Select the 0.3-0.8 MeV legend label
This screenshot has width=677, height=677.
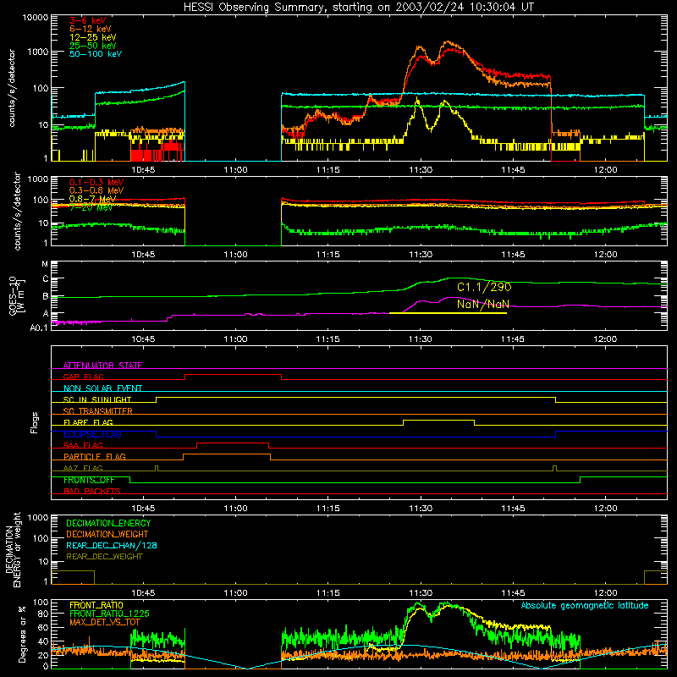point(96,190)
